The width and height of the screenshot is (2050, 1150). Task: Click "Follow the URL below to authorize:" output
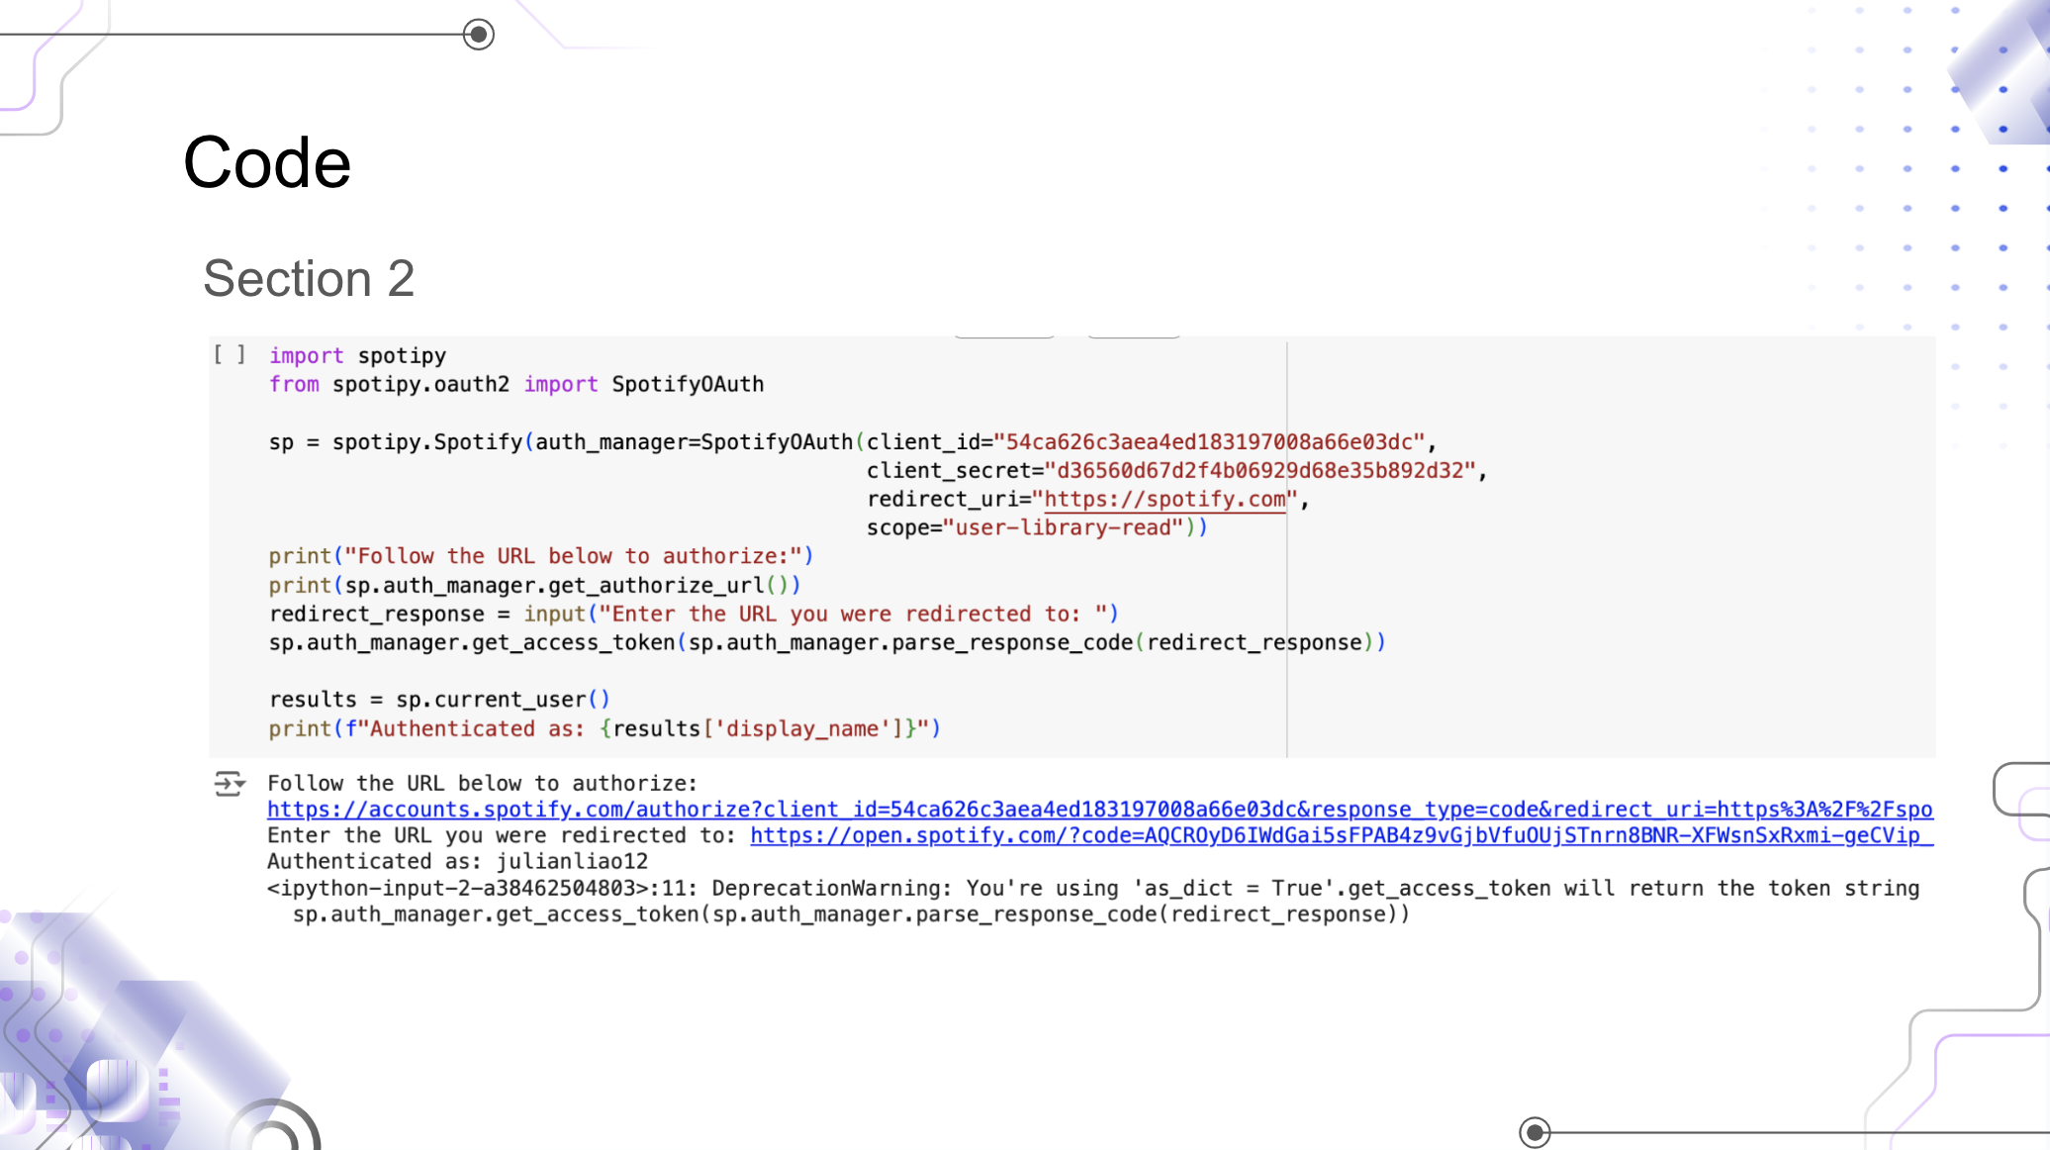482,784
